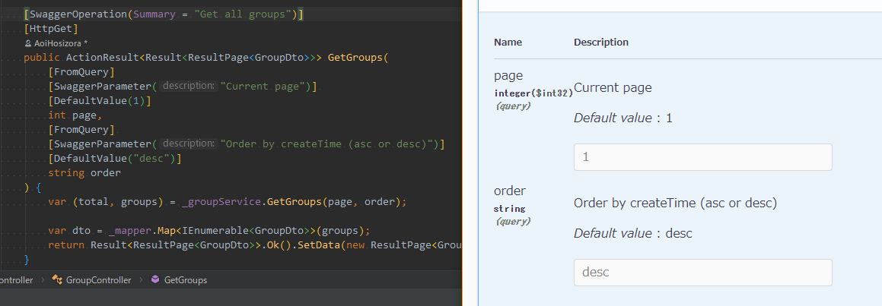This screenshot has height=306, width=882.
Task: Click the GetGroups( method name in the signature
Action: tap(358, 57)
